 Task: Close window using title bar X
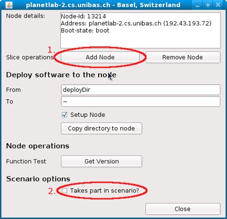click(x=218, y=5)
